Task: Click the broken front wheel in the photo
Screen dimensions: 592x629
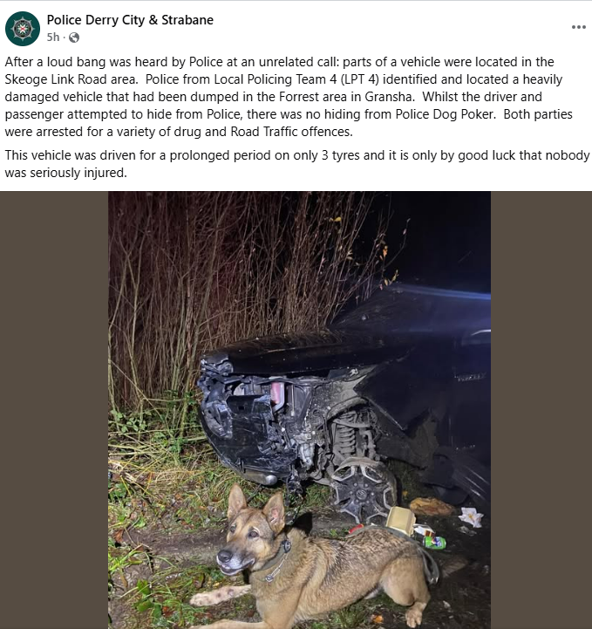Action: tap(362, 489)
